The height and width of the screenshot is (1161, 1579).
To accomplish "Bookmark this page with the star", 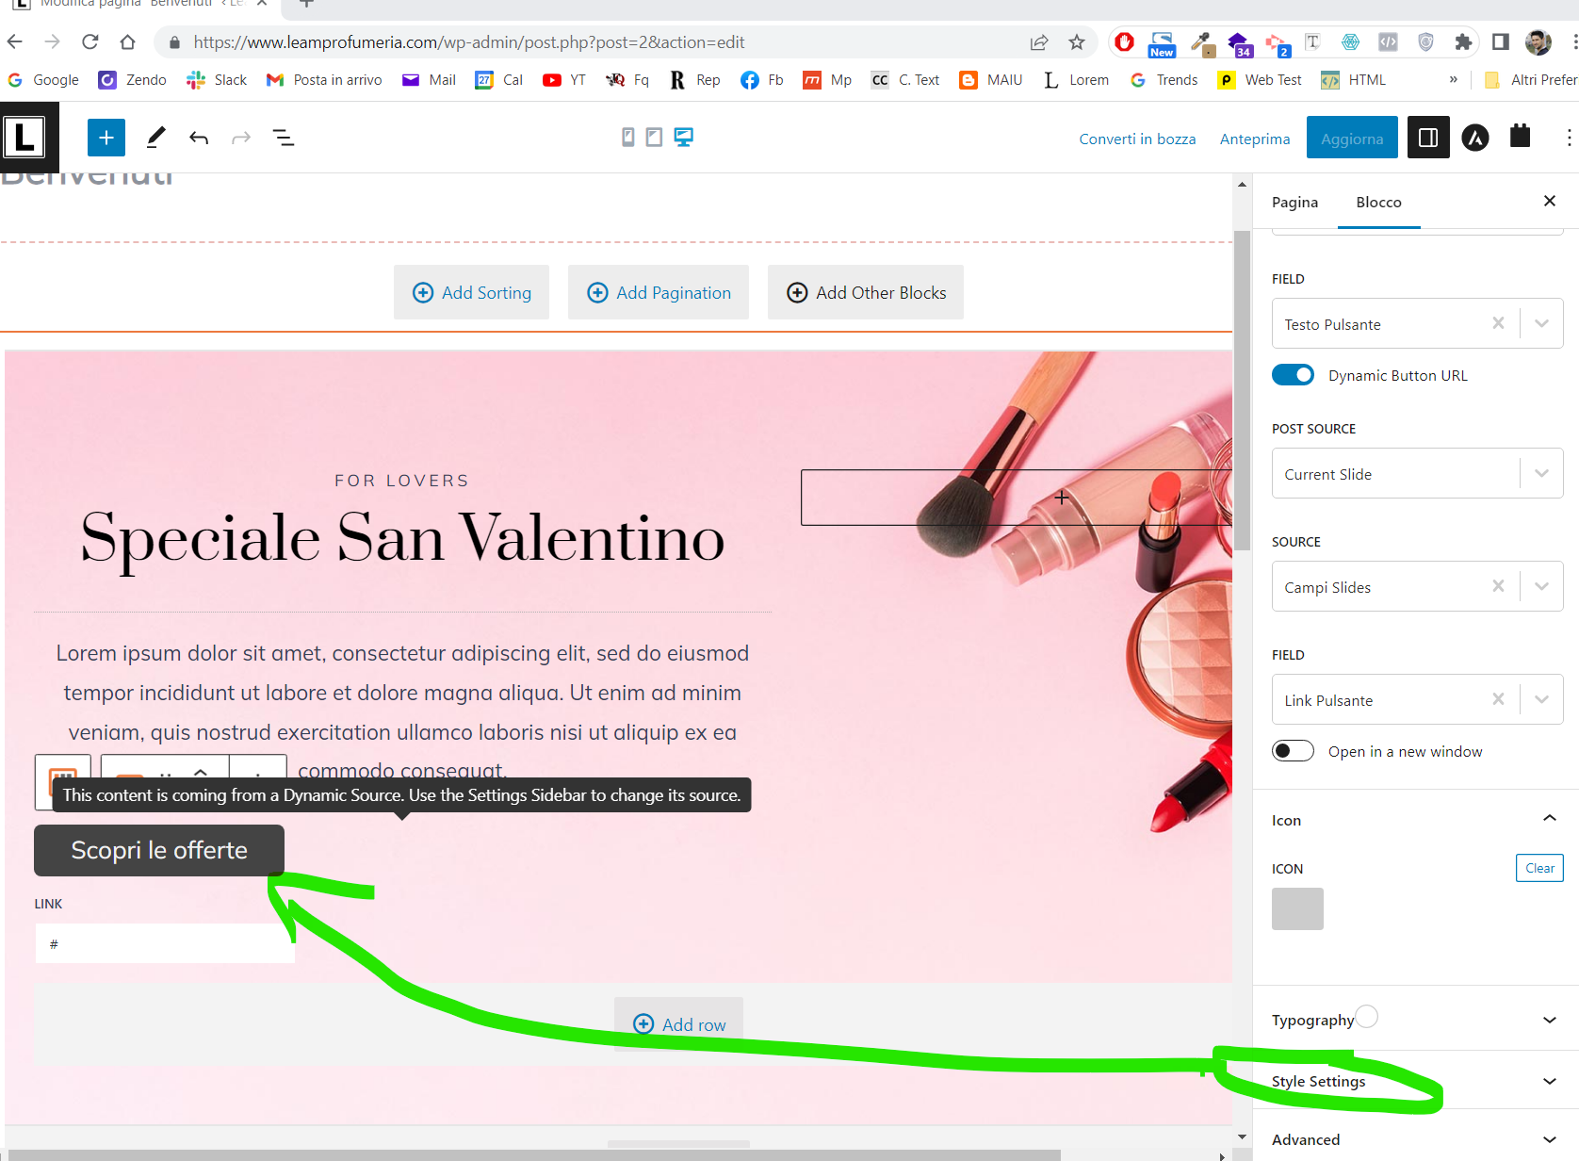I will pos(1077,41).
